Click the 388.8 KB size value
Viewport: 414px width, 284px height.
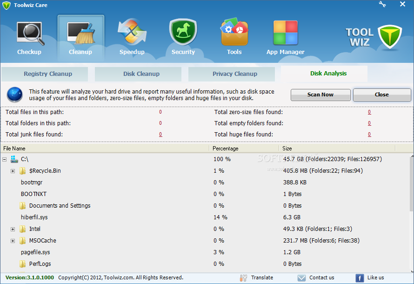point(294,183)
